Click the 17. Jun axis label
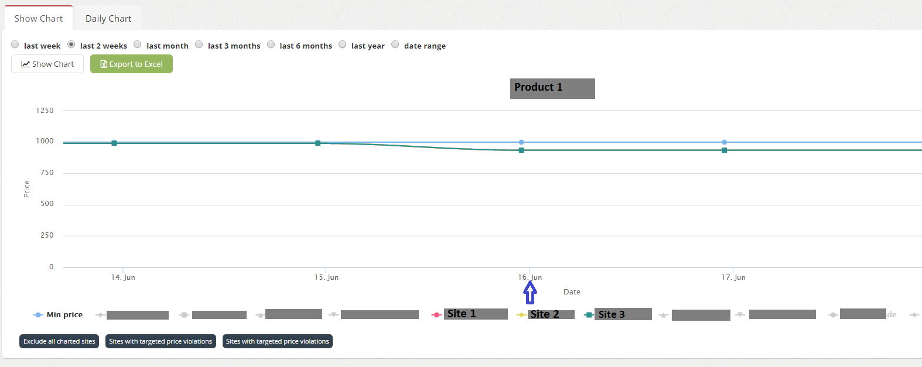Image resolution: width=922 pixels, height=367 pixels. (x=733, y=277)
